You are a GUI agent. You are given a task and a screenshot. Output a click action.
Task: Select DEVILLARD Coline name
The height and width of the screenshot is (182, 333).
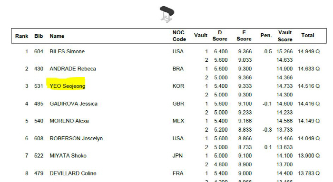coord(73,173)
